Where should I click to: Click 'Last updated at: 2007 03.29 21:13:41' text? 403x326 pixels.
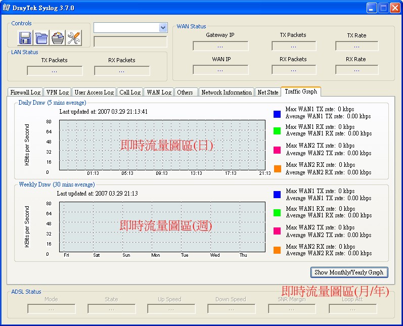pos(104,112)
